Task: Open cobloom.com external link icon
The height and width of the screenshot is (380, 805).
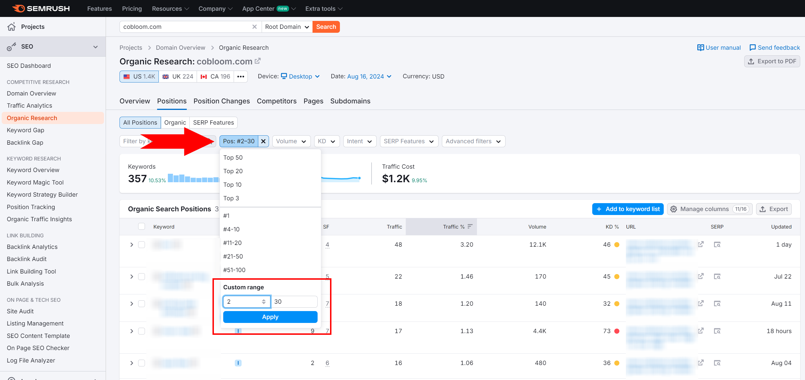Action: (257, 61)
